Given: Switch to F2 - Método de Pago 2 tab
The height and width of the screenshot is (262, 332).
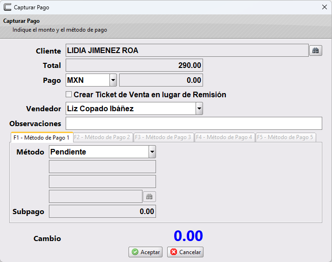Looking at the screenshot, I should [x=103, y=137].
